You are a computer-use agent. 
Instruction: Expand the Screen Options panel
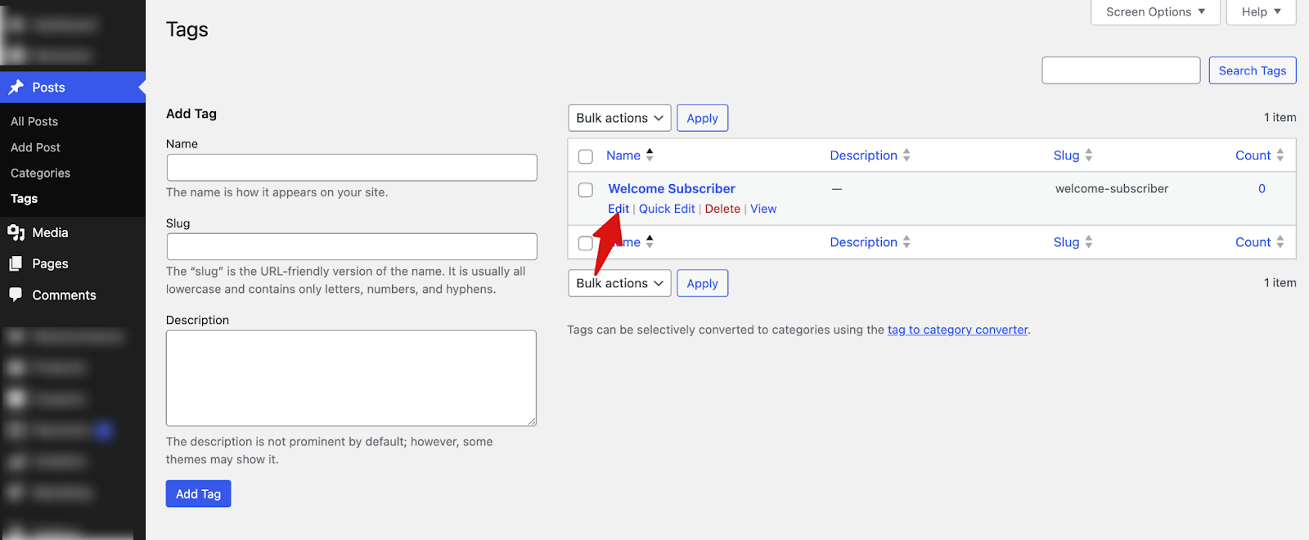[1154, 12]
